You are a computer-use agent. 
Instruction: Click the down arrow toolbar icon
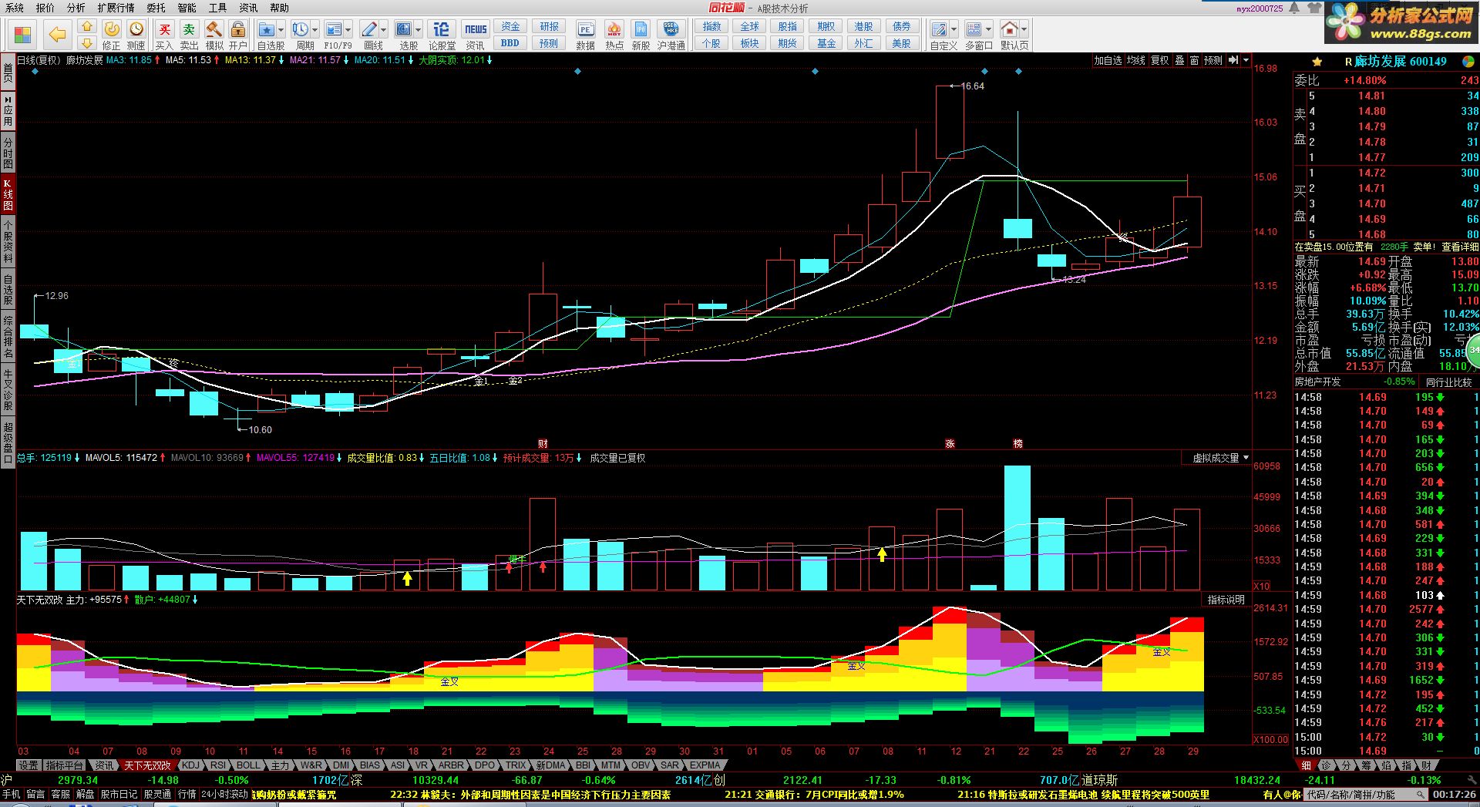pos(87,43)
